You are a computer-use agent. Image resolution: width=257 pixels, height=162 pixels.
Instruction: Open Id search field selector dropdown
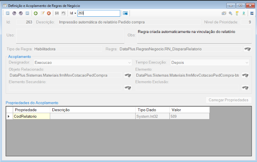[73, 13]
